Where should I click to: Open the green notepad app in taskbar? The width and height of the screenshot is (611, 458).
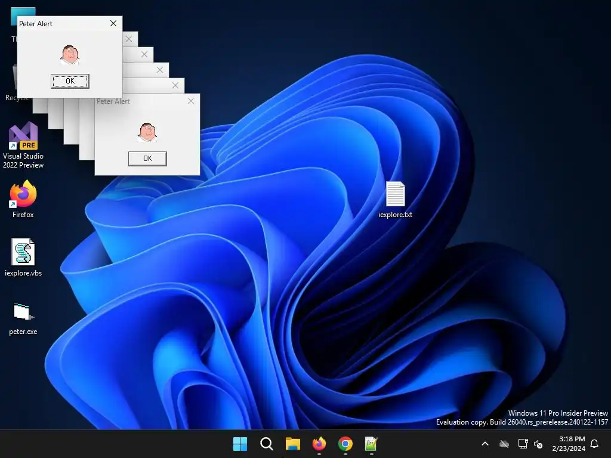point(371,444)
